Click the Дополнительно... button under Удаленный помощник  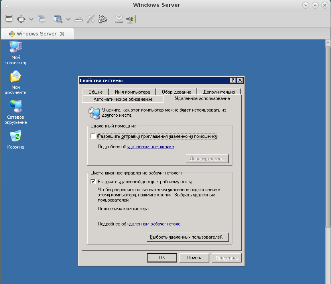point(207,159)
